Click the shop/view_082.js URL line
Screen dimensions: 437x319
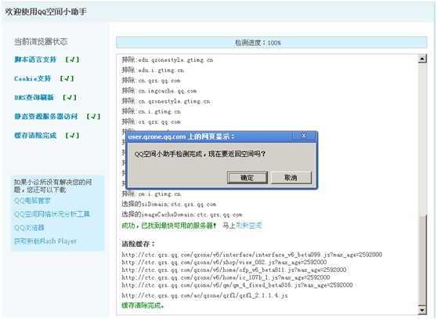pyautogui.click(x=224, y=262)
